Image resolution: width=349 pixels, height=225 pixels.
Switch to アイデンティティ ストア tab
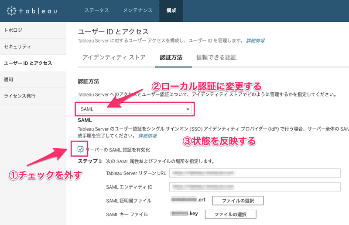coord(114,57)
